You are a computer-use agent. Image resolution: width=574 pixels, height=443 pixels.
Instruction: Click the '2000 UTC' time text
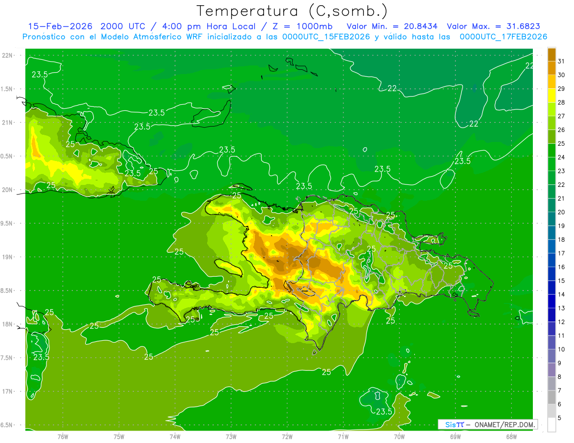[x=124, y=26]
